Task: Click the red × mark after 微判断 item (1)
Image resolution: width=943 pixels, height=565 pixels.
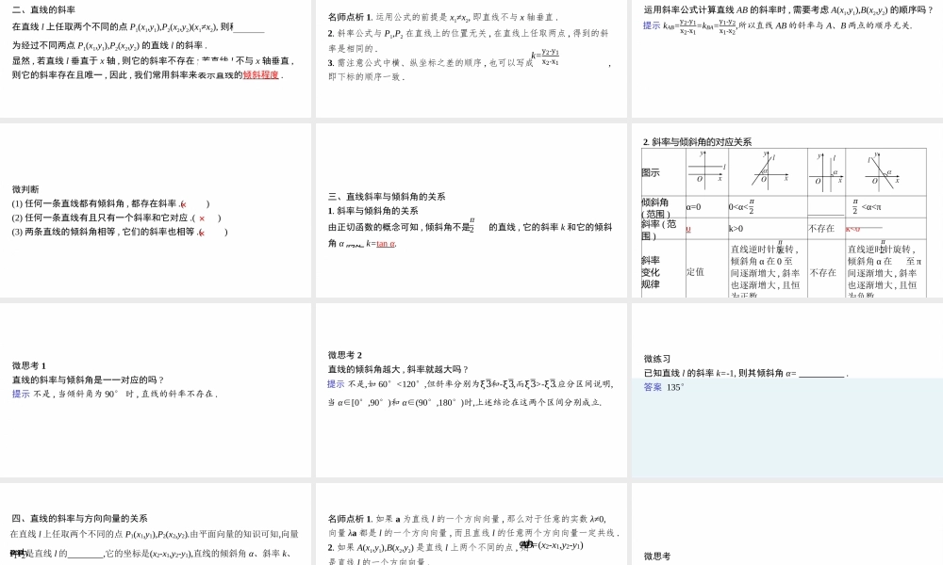Action: (x=185, y=202)
